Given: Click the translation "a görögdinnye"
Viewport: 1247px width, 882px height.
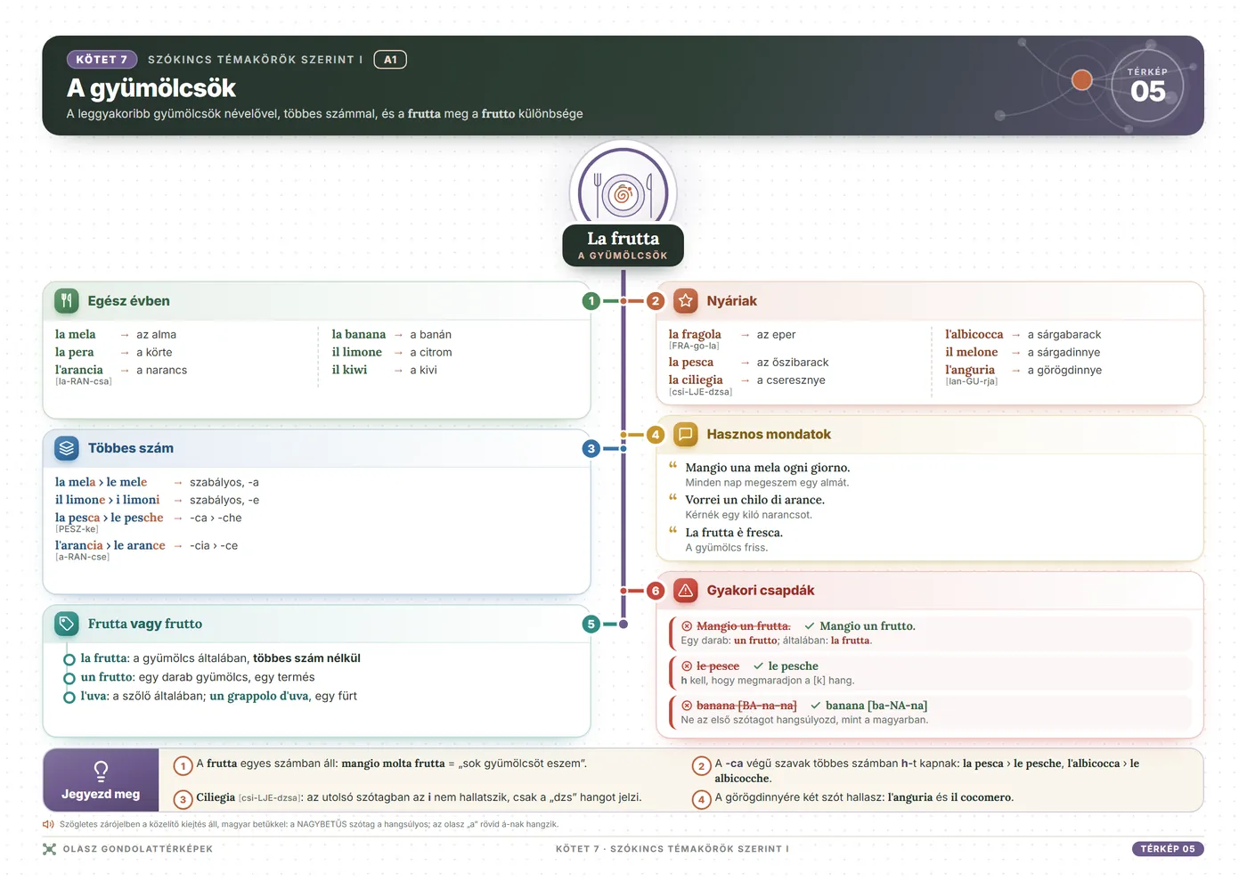Looking at the screenshot, I should 1064,370.
